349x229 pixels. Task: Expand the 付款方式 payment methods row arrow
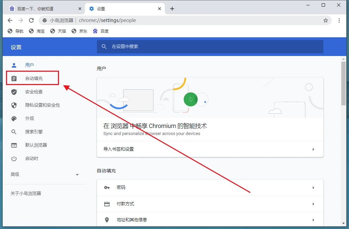coord(313,204)
